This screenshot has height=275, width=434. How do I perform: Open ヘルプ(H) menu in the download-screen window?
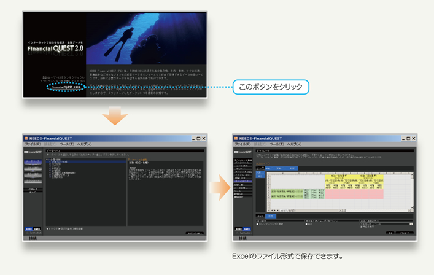[294, 144]
